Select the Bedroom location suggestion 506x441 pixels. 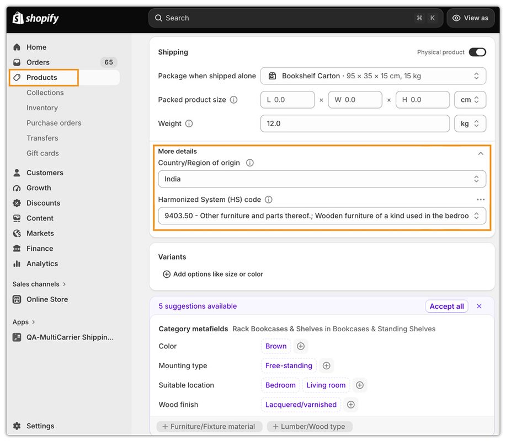coord(280,385)
